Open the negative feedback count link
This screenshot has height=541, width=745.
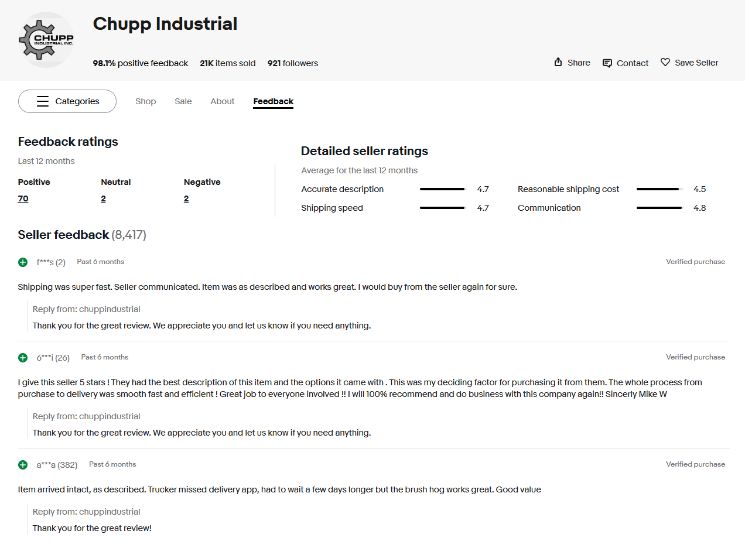click(186, 198)
